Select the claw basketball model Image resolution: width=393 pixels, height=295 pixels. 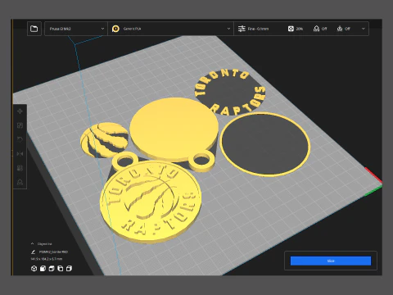click(105, 140)
